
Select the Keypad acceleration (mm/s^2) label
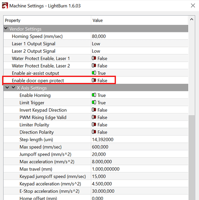(x=50, y=184)
